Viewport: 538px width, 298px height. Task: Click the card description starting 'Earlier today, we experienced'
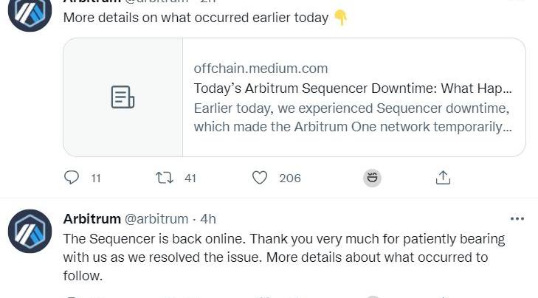click(x=352, y=117)
